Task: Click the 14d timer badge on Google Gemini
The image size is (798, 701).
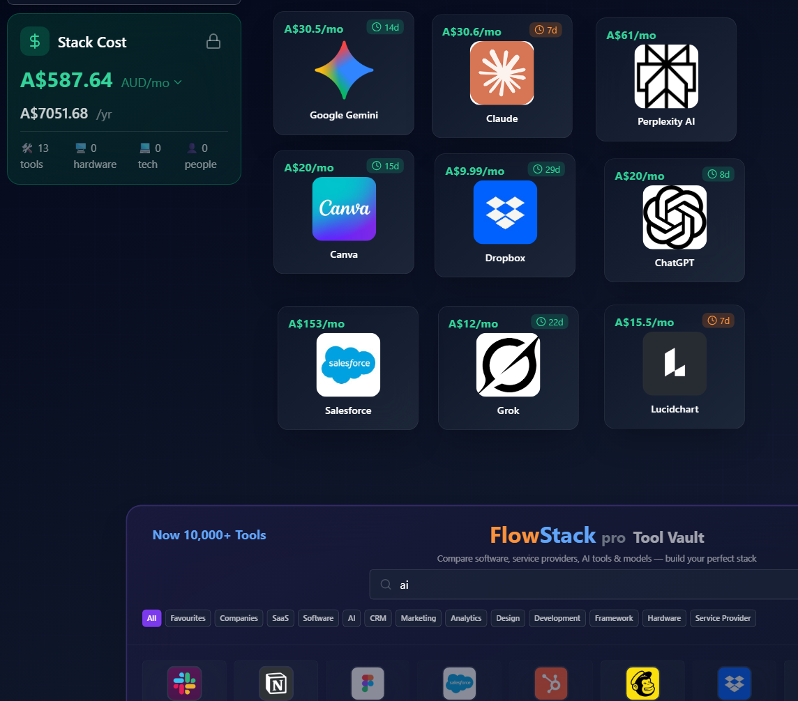Action: pos(385,27)
